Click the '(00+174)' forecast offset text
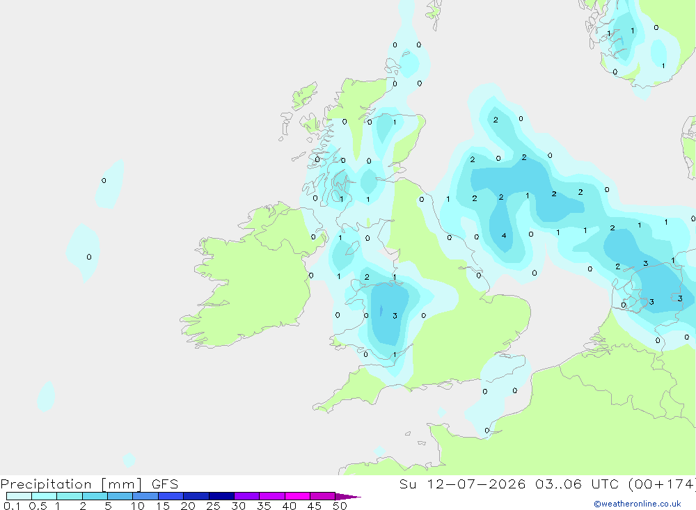The height and width of the screenshot is (510, 696). click(663, 484)
